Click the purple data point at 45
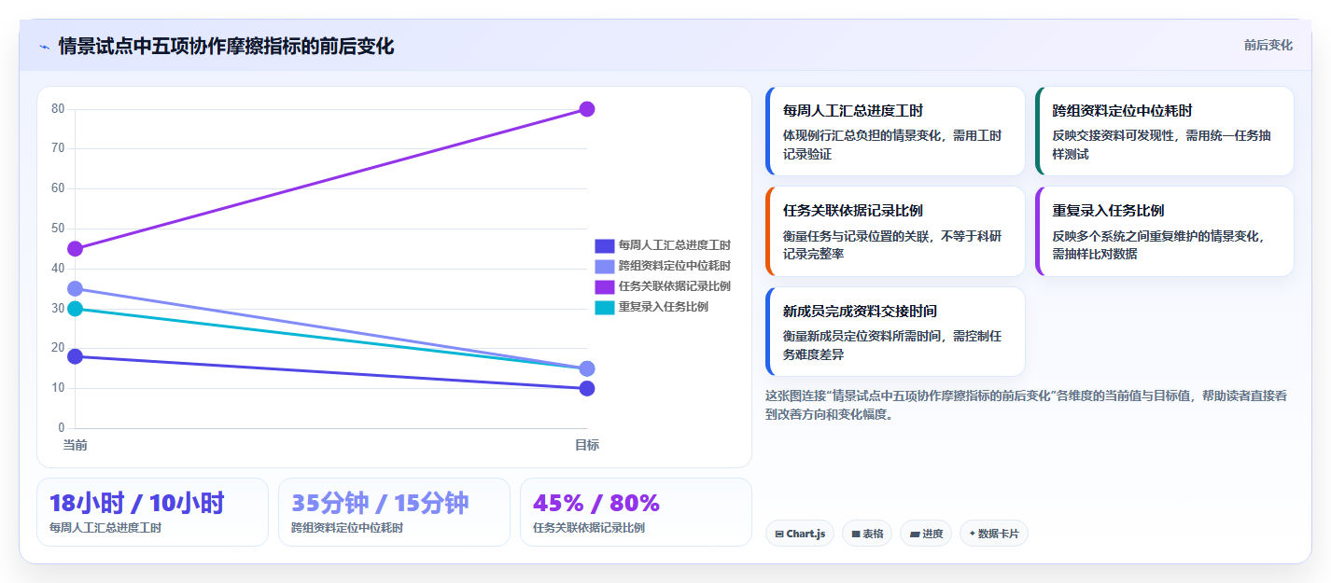 [76, 249]
